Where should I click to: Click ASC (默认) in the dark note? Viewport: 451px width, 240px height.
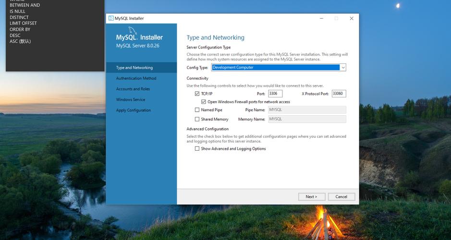[x=20, y=41]
